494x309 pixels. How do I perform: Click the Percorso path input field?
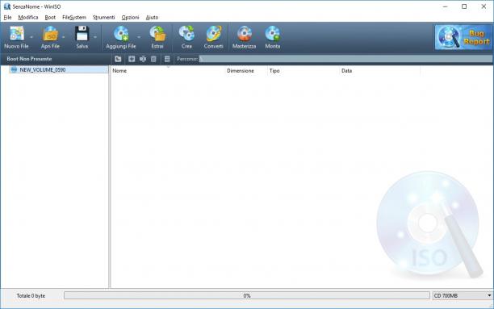pyautogui.click(x=345, y=59)
